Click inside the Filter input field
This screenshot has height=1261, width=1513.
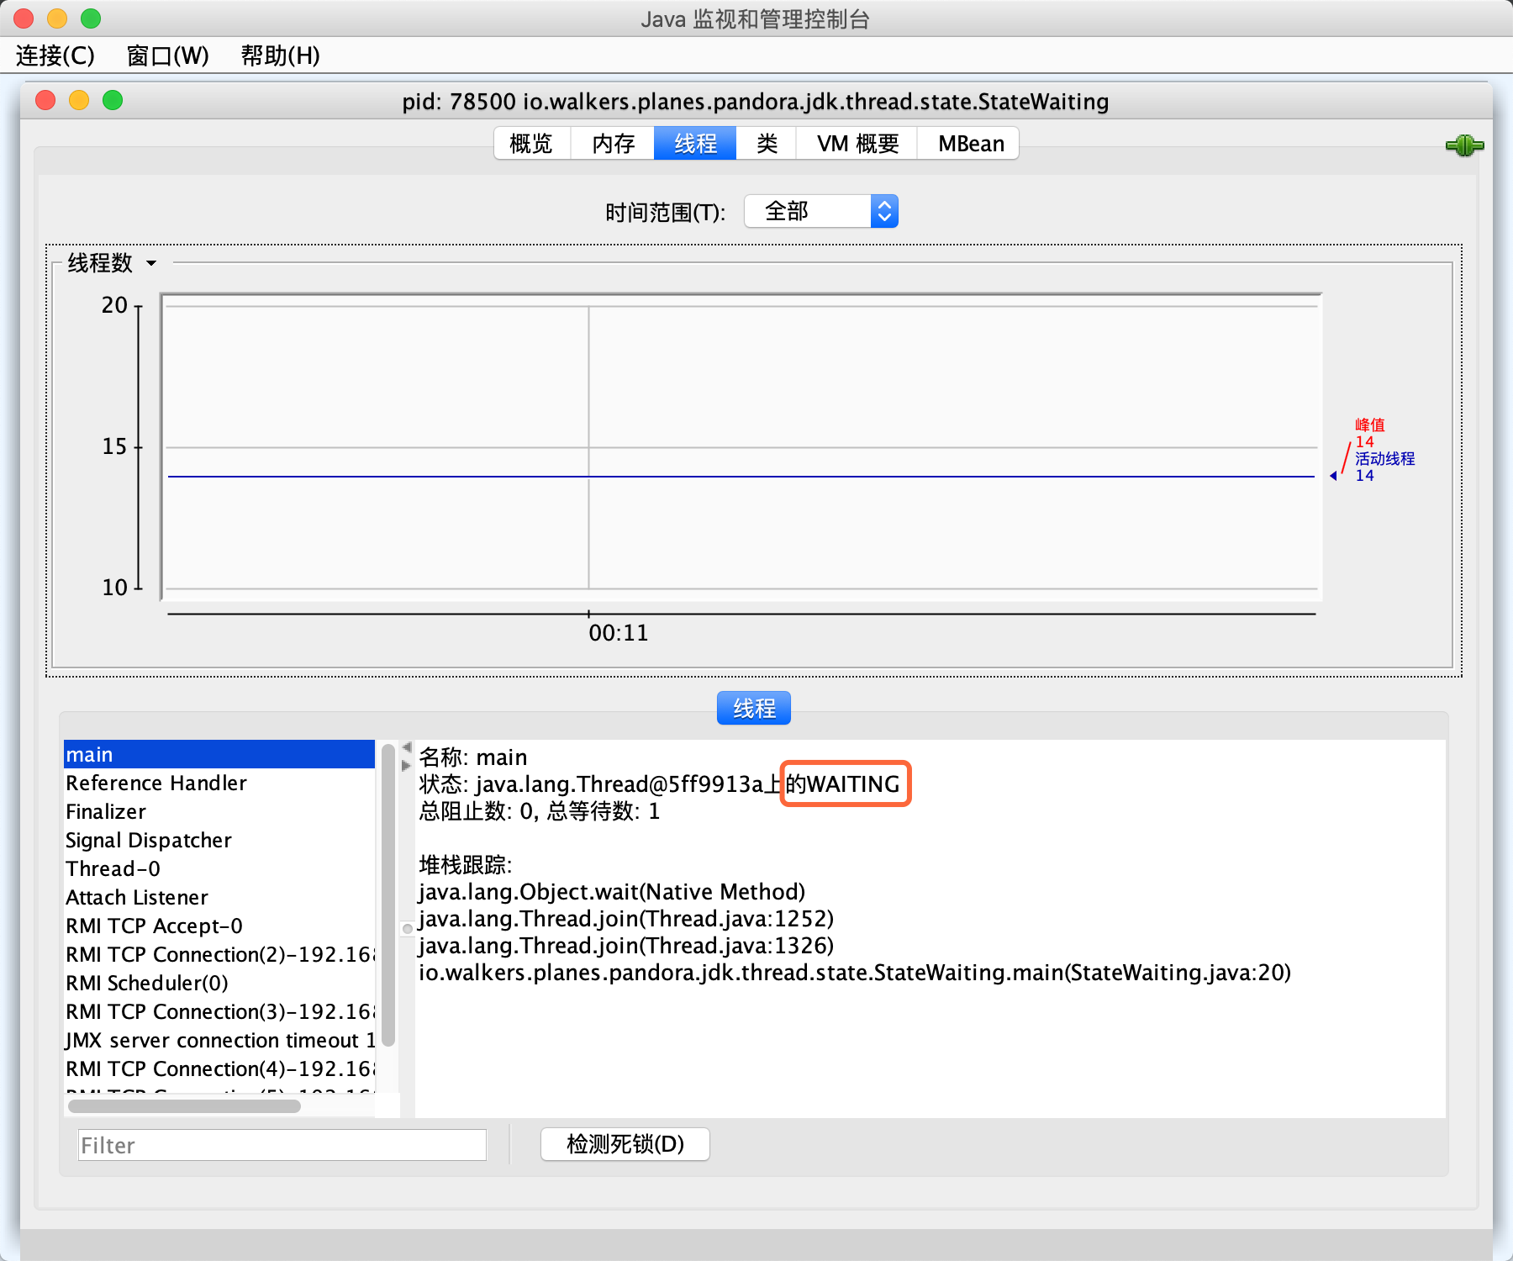(x=282, y=1145)
